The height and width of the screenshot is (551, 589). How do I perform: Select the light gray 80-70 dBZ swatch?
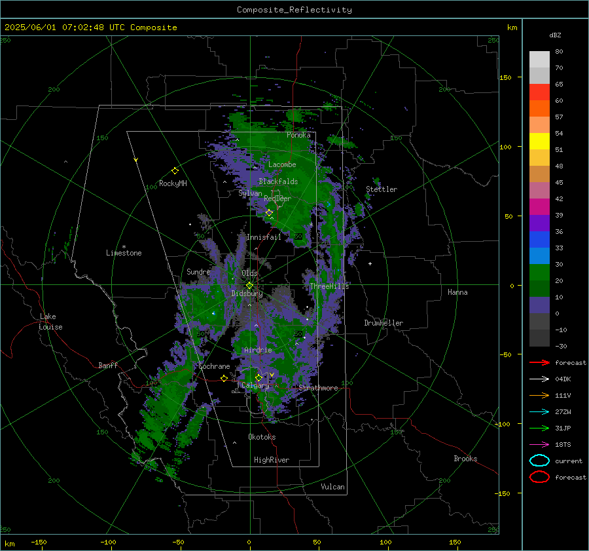tap(539, 60)
